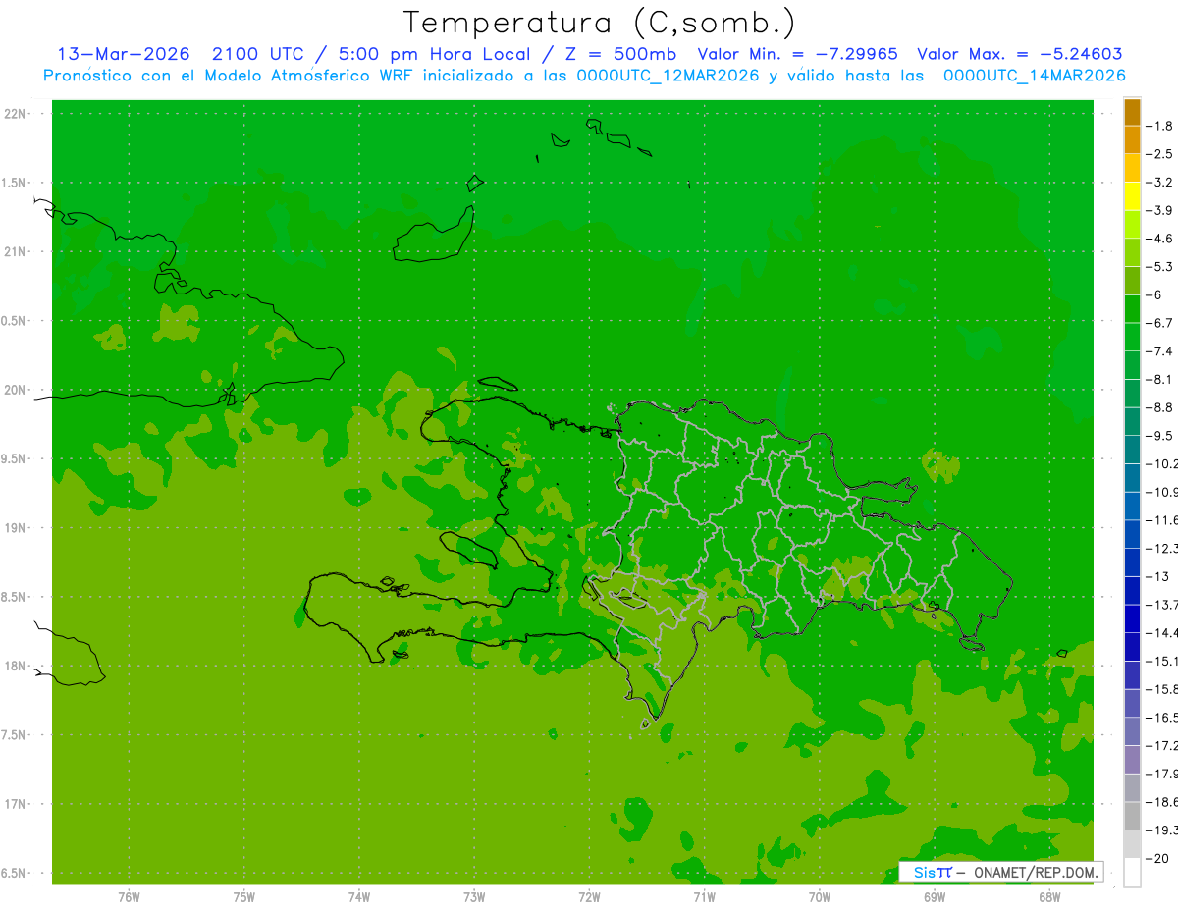1178x910 pixels.
Task: Click the "-6.7" color scale value
Action: pyautogui.click(x=1159, y=323)
